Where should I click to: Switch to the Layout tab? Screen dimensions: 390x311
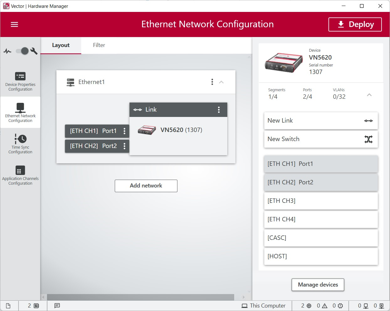(61, 45)
